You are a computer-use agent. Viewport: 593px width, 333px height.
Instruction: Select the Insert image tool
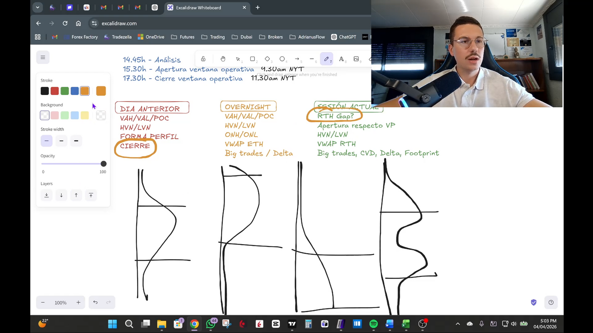pos(356,59)
